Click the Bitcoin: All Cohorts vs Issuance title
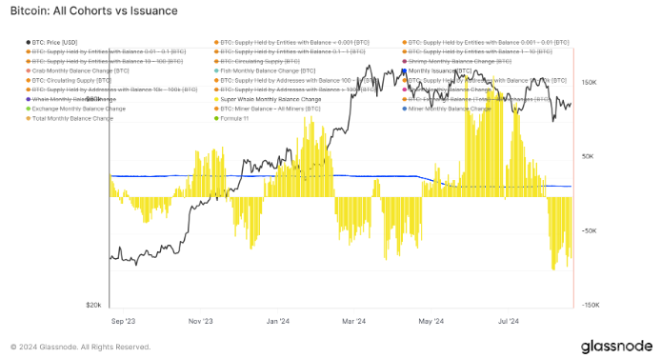661x358 pixels. 94,11
